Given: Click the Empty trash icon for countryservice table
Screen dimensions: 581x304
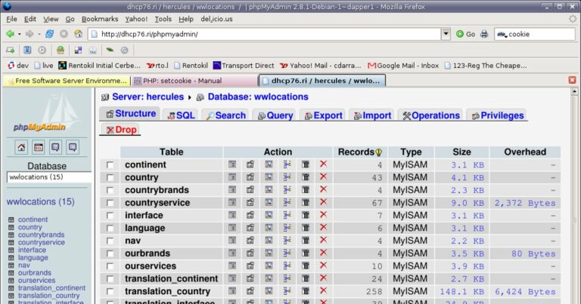Looking at the screenshot, I should coord(306,203).
